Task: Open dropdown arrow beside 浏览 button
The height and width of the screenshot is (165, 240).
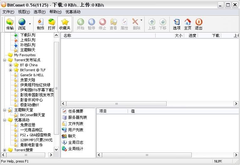Action: [30, 24]
